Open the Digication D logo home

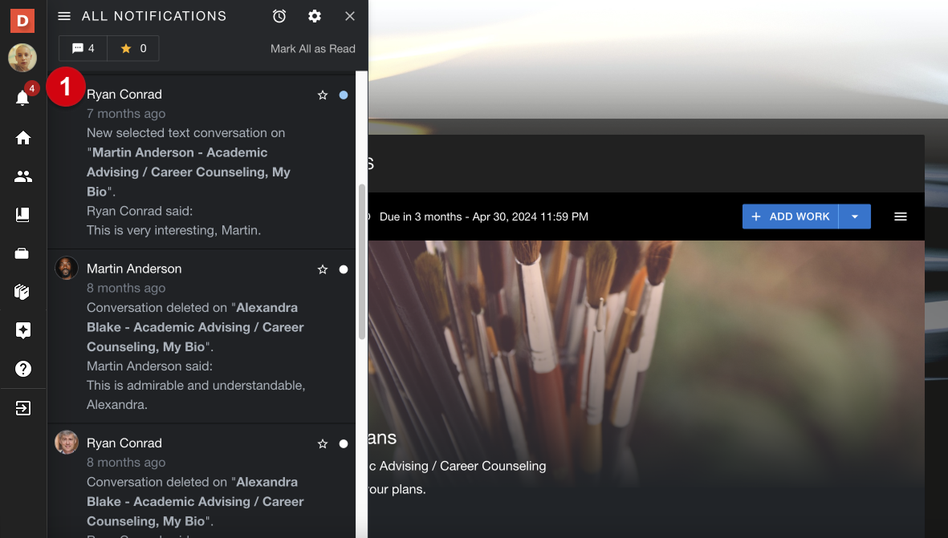tap(22, 20)
